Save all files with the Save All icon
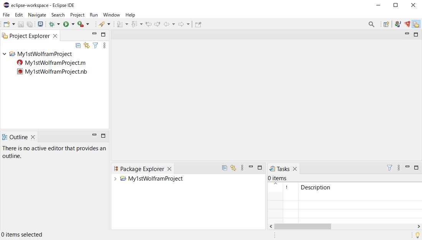The height and width of the screenshot is (240, 422). pyautogui.click(x=30, y=24)
